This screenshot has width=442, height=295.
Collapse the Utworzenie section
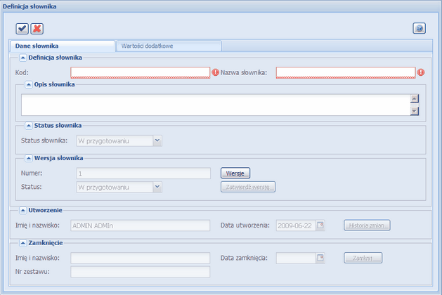(x=22, y=210)
